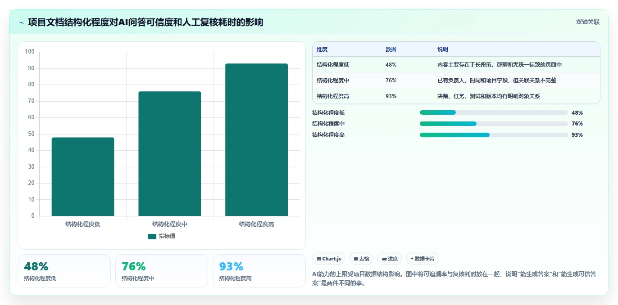Click x-axis label 结构化程度低 in chart
The image size is (618, 305).
pyautogui.click(x=83, y=224)
